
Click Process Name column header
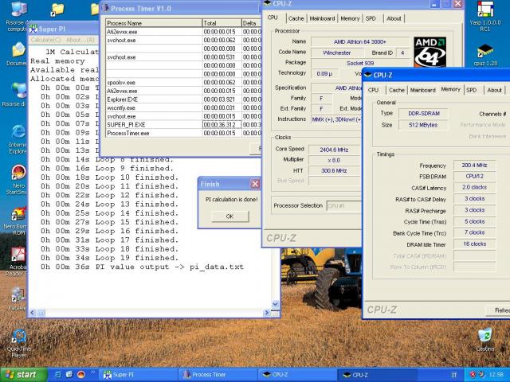tap(154, 23)
